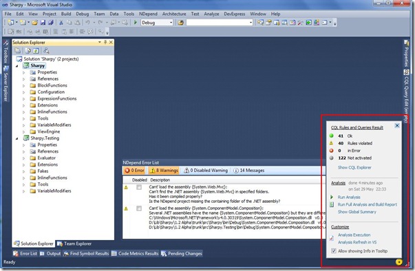
Task: Click Properties icon in Solution Explorer toolbar
Action: [x=18, y=50]
